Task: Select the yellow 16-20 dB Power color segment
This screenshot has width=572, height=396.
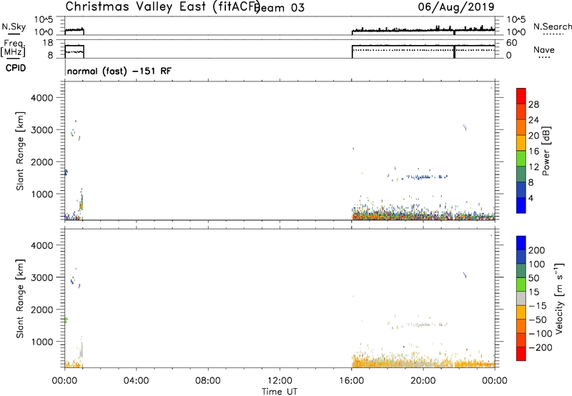Action: tap(521, 142)
